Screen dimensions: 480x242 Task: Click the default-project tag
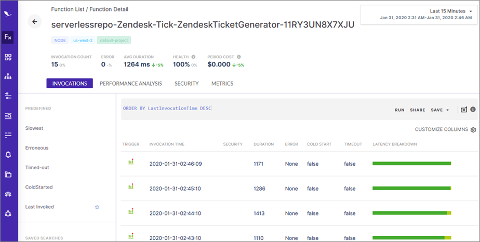coord(114,41)
